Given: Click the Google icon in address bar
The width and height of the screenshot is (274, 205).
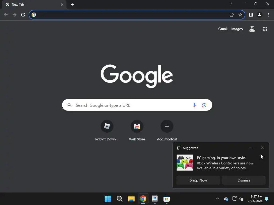Looking at the screenshot, I should [x=34, y=15].
